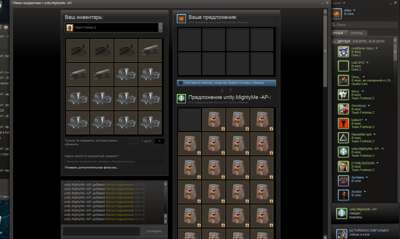Click Npossible qub triangle avatar
Image resolution: width=400 pixels, height=239 pixels.
(343, 138)
